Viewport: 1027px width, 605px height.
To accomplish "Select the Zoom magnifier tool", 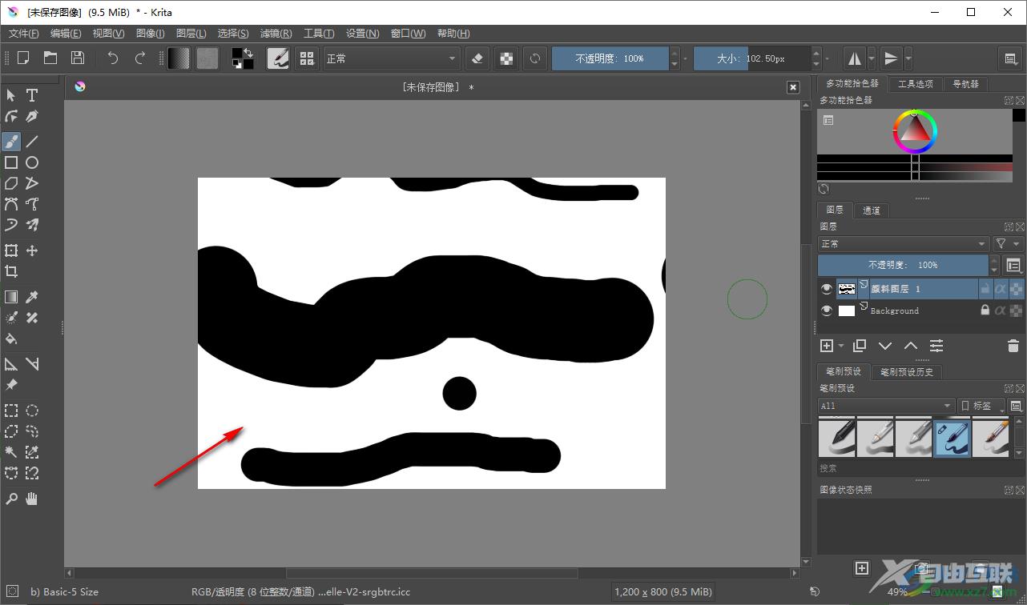I will tap(11, 499).
